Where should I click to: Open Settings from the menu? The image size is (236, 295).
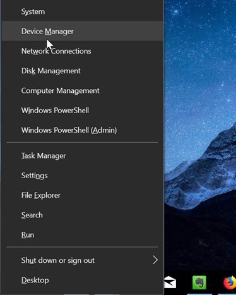pos(83,176)
